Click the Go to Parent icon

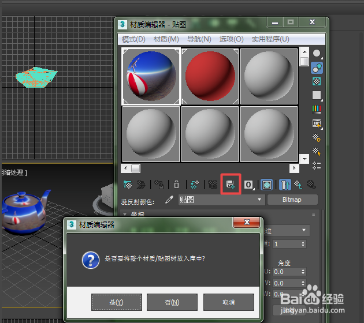tap(298, 185)
